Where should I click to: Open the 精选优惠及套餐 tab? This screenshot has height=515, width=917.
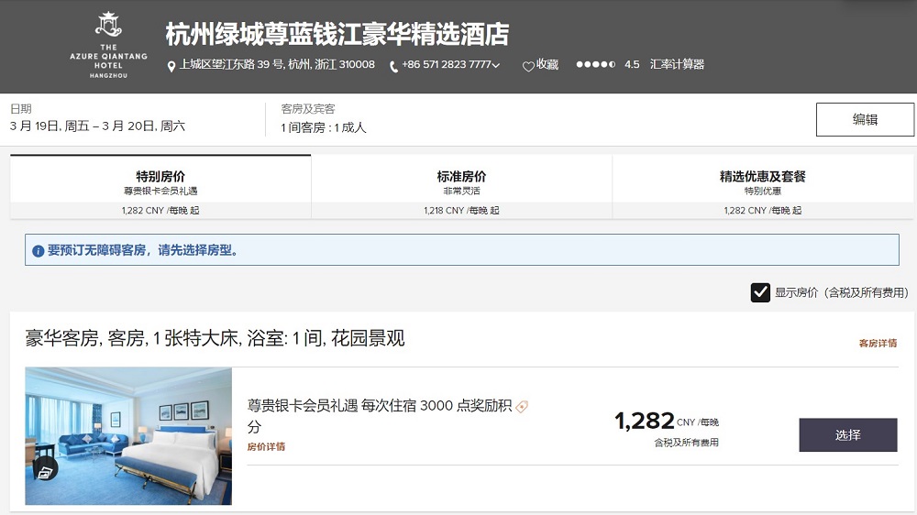point(763,186)
